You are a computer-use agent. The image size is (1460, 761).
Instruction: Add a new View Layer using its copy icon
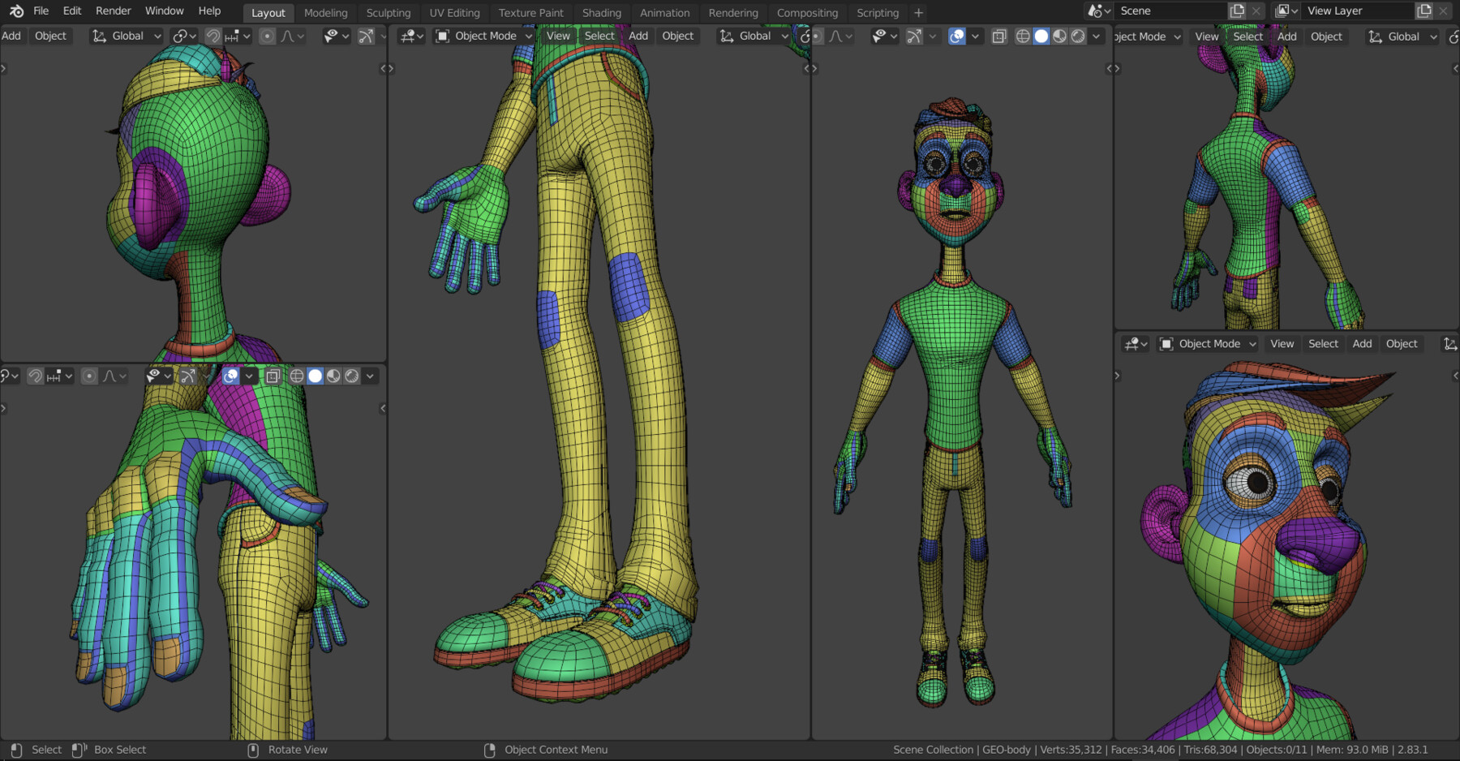click(x=1424, y=11)
